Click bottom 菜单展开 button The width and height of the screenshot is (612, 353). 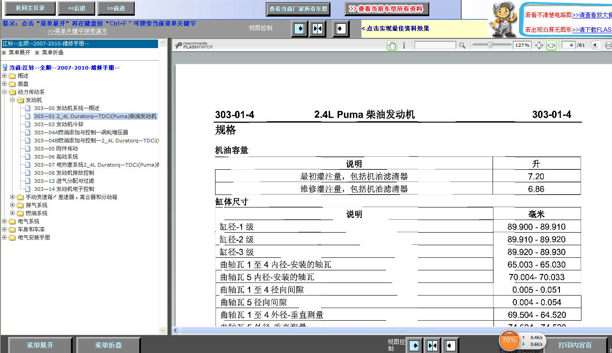click(x=40, y=345)
